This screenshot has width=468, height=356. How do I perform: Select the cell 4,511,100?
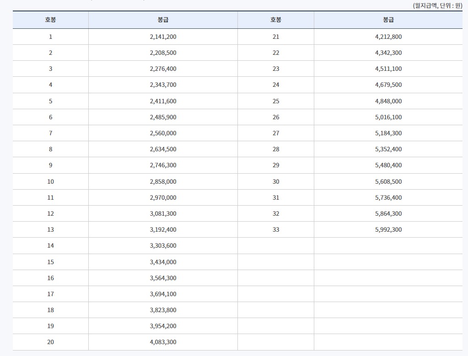click(x=388, y=69)
